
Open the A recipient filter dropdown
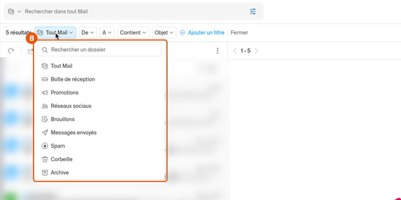(x=107, y=33)
